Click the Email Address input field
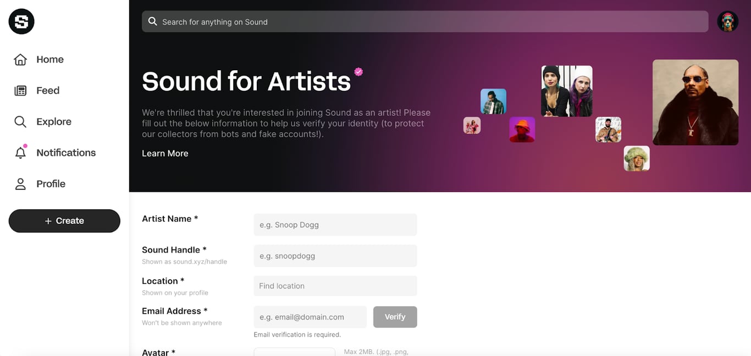Viewport: 751px width, 356px height. coord(310,317)
